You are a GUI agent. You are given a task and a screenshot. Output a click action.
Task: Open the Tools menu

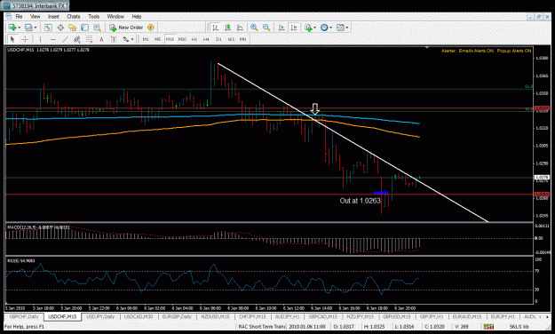point(94,16)
